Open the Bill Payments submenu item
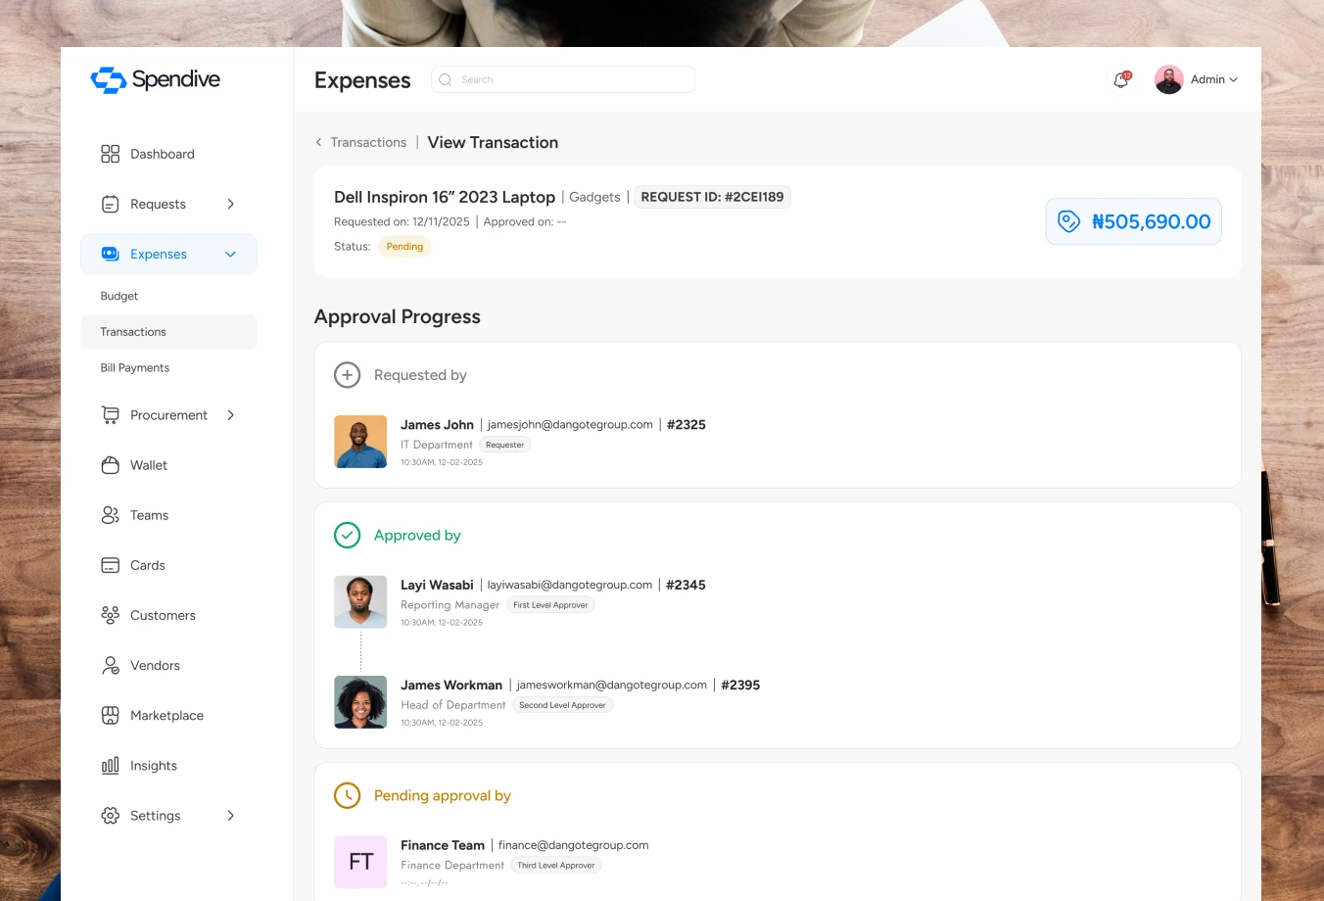This screenshot has width=1324, height=901. pyautogui.click(x=135, y=367)
